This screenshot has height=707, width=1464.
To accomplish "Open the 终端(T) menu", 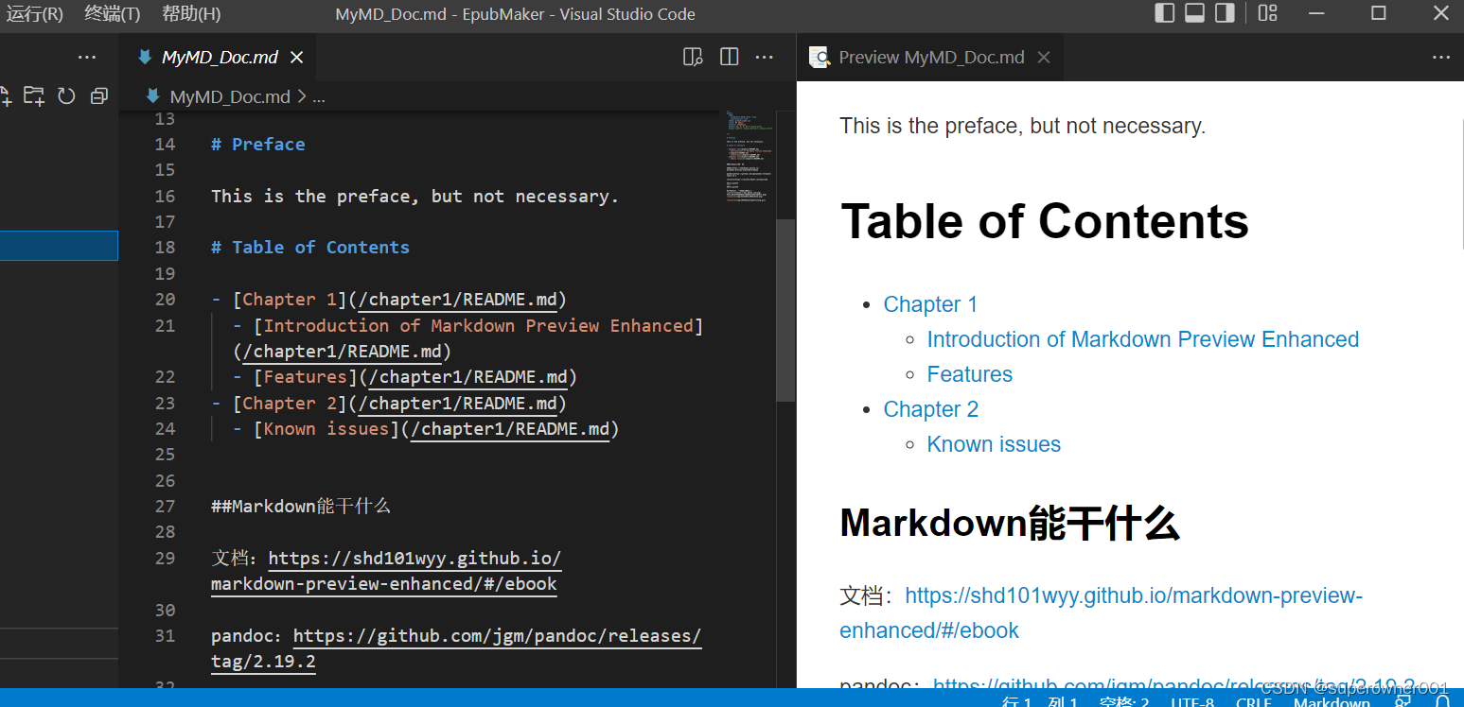I will click(x=113, y=14).
